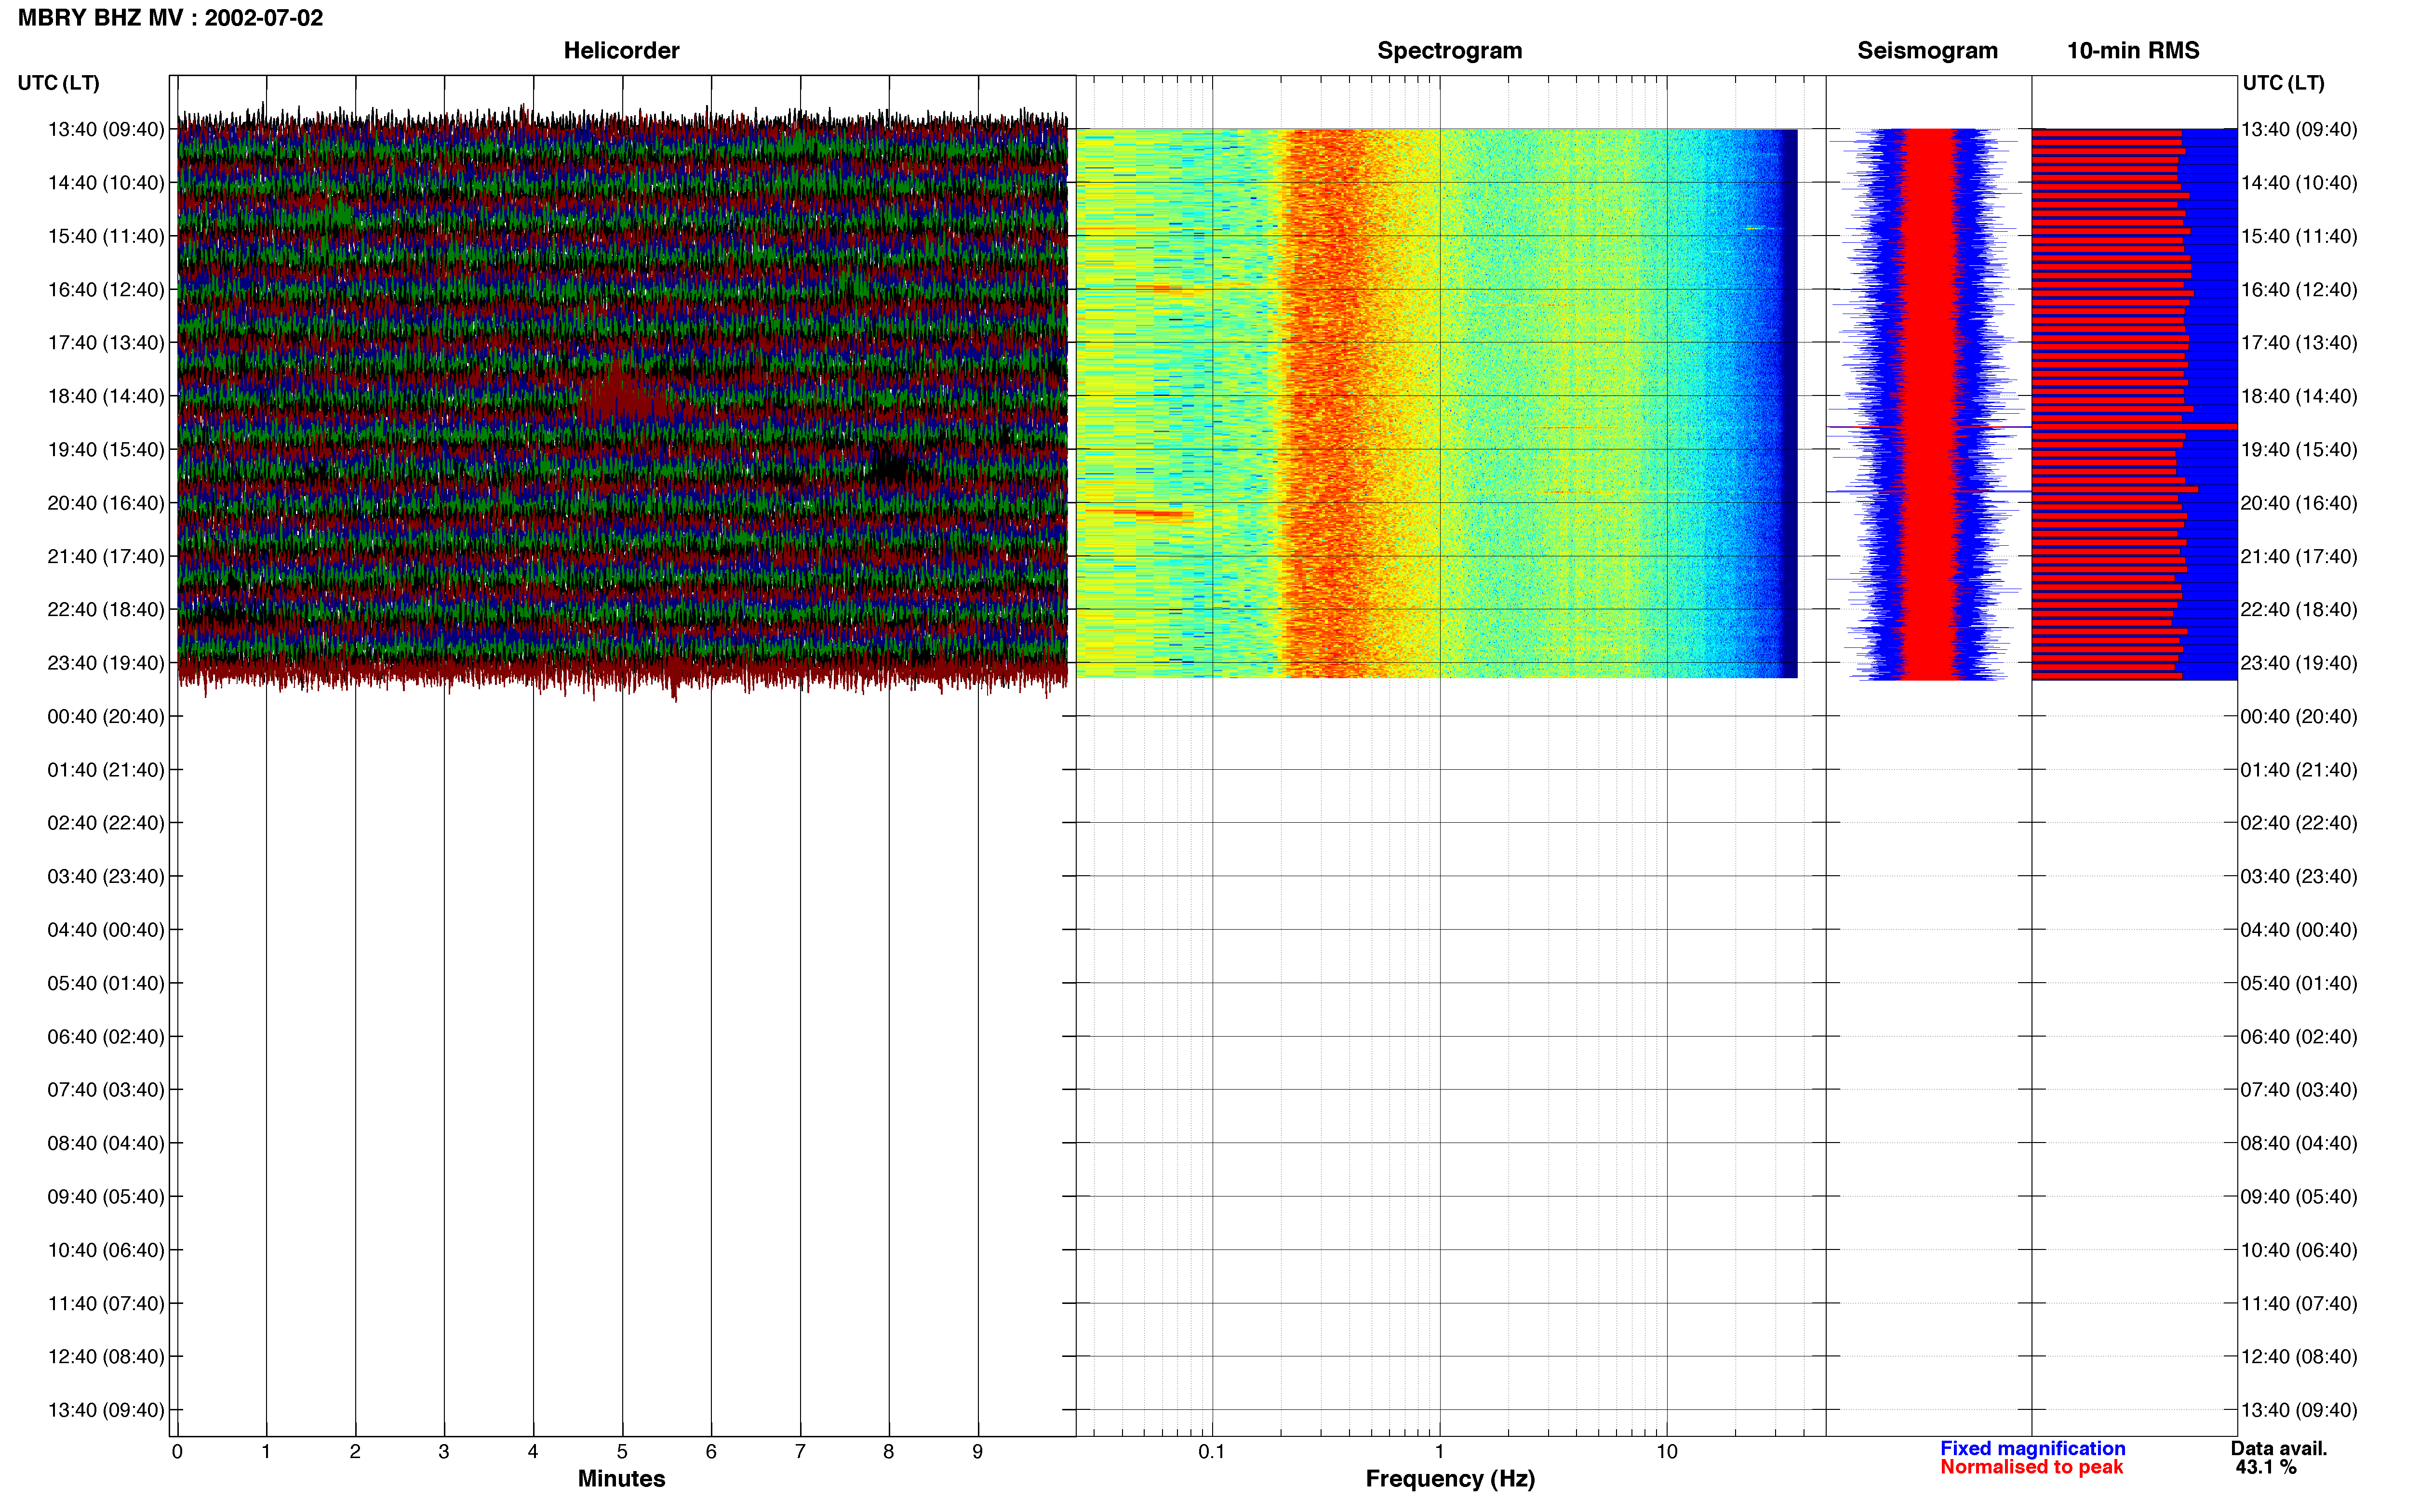
Task: Select left time label '08:40 (04:40)'
Action: click(106, 1143)
